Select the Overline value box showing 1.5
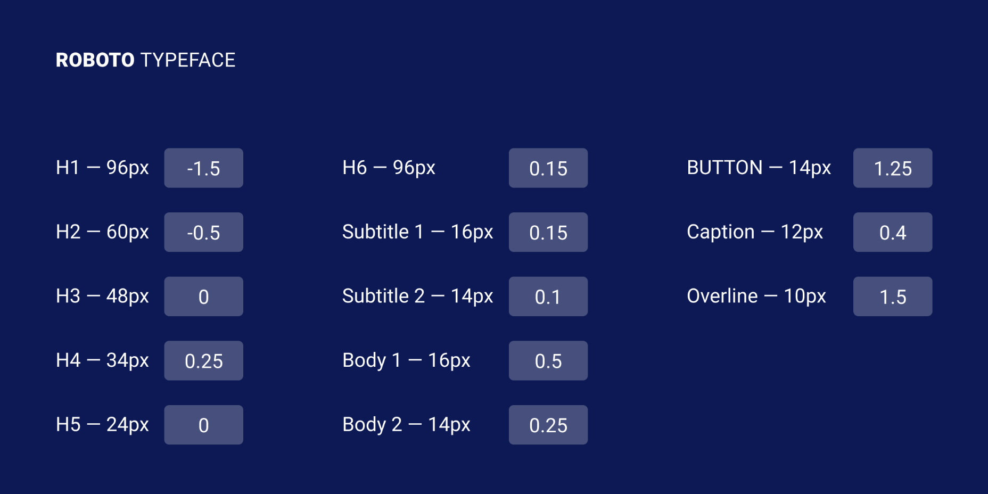The image size is (988, 494). coord(892,297)
